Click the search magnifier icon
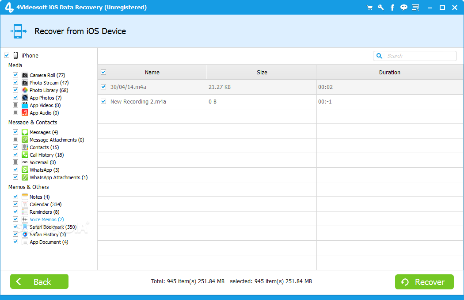This screenshot has height=300, width=464. point(379,56)
